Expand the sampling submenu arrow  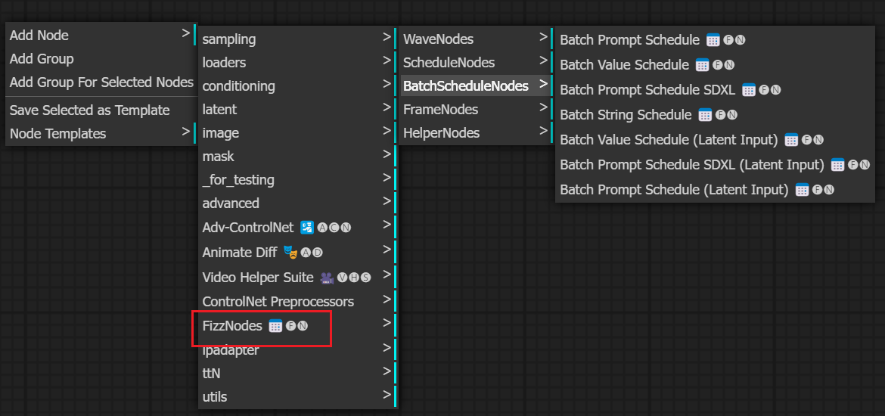387,37
